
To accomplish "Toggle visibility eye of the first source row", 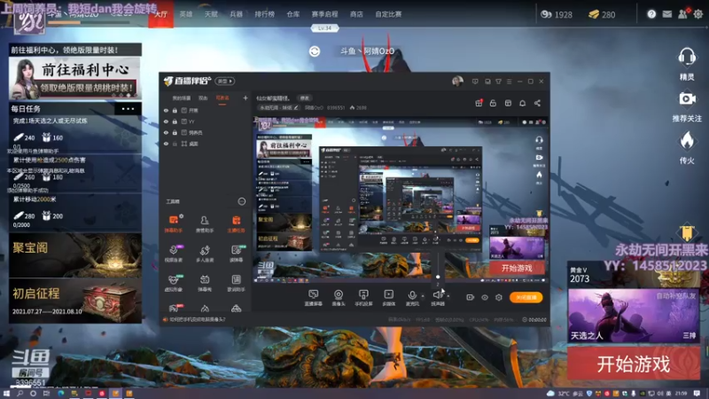I will (166, 110).
